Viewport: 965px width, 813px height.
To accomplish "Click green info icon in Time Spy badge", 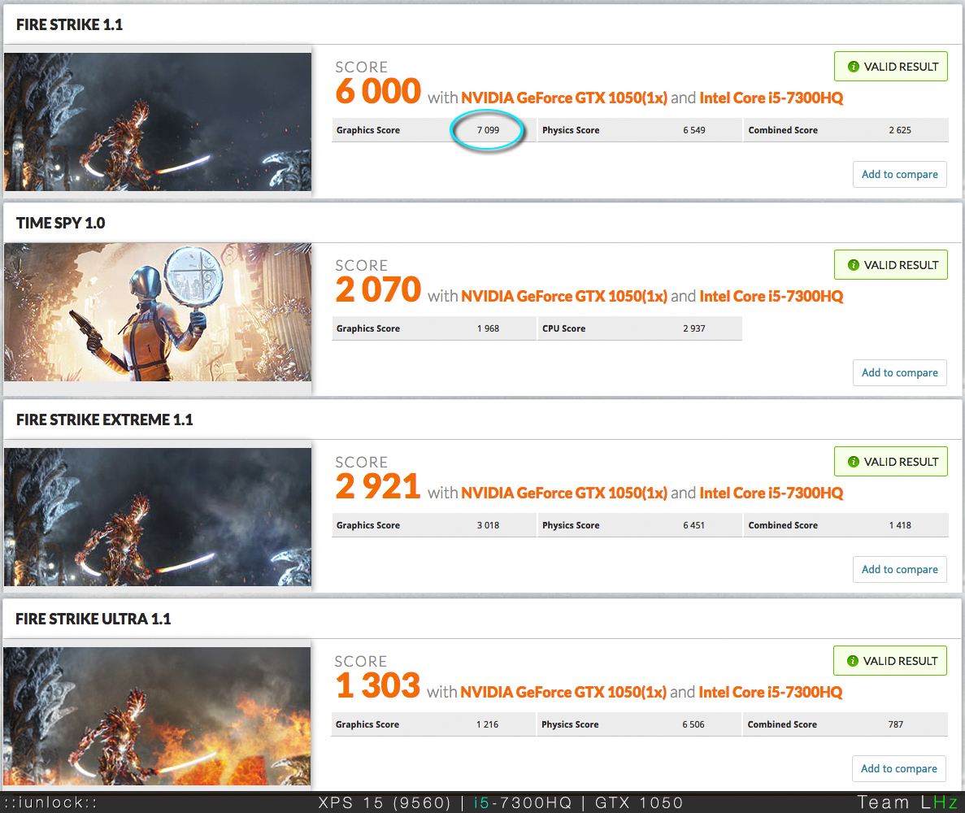I will 853,265.
